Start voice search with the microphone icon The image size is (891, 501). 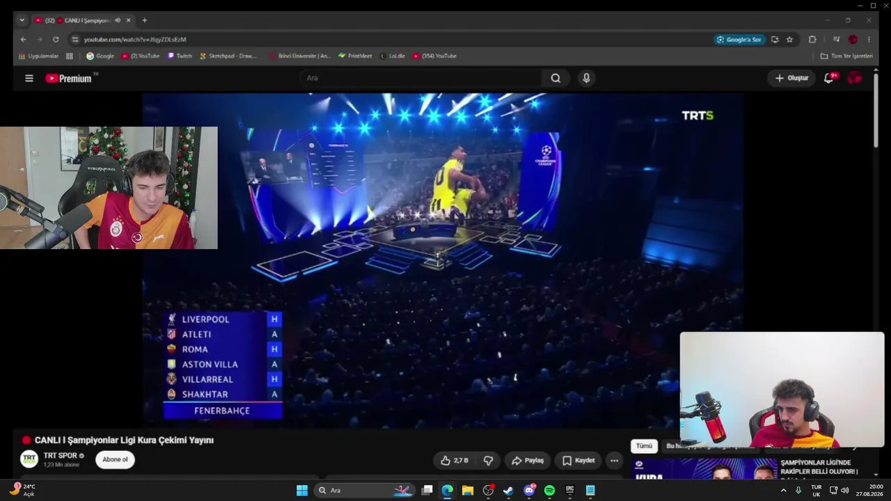(586, 79)
